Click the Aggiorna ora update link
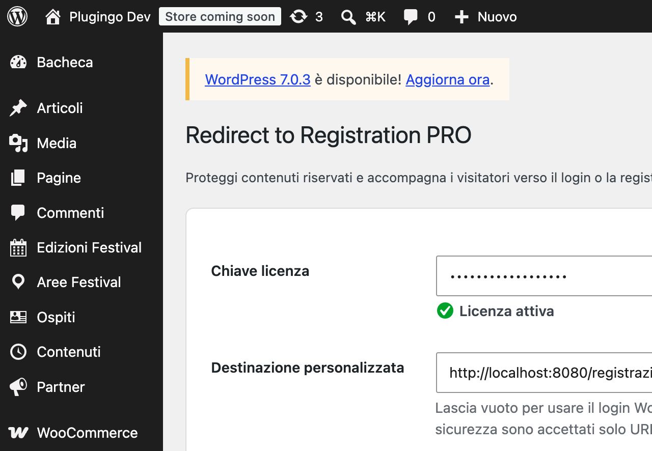The width and height of the screenshot is (652, 451). click(x=448, y=80)
